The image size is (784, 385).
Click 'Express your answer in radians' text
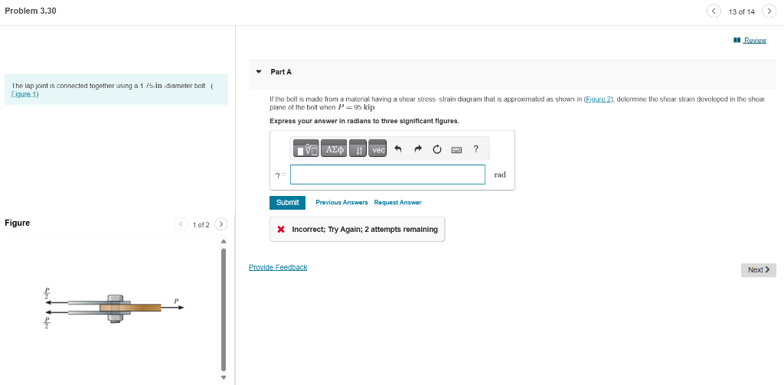[x=364, y=121]
